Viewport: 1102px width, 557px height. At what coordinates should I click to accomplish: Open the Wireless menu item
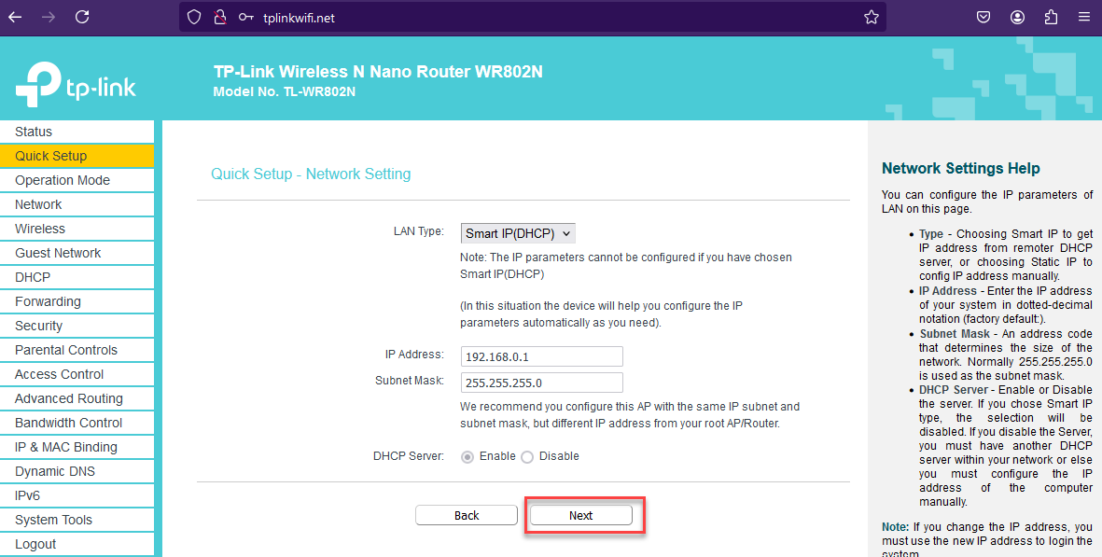click(77, 229)
